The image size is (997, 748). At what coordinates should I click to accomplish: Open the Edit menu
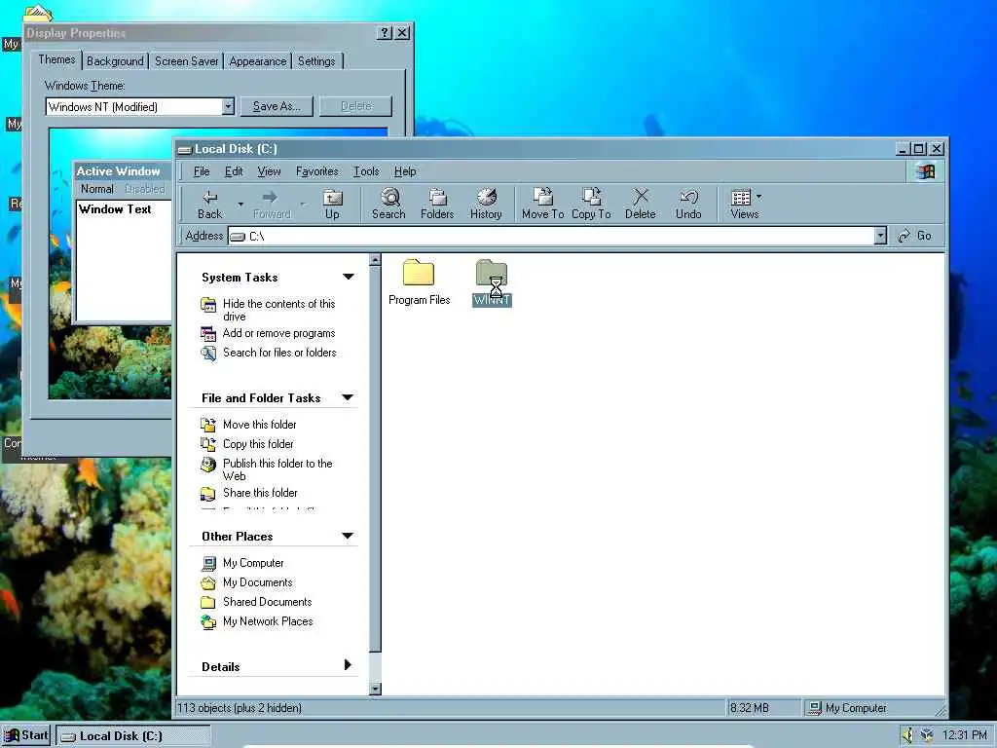[x=234, y=171]
